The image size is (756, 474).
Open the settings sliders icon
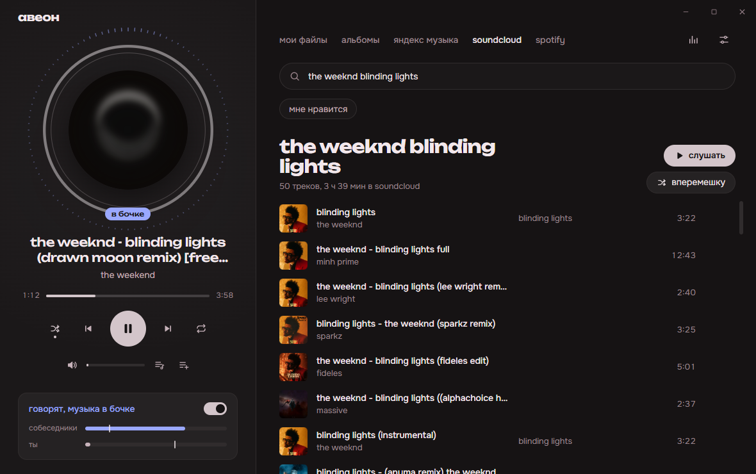(724, 40)
